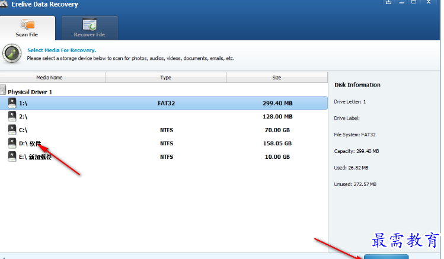Sort by the Type column header
The width and height of the screenshot is (444, 259).
click(x=165, y=78)
